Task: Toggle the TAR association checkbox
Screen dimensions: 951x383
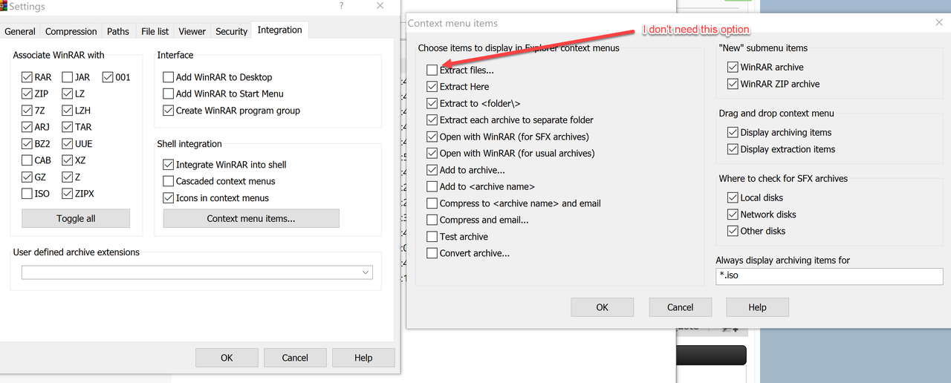Action: click(68, 127)
